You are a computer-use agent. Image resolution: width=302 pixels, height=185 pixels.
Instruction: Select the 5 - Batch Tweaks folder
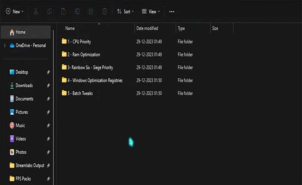[80, 93]
